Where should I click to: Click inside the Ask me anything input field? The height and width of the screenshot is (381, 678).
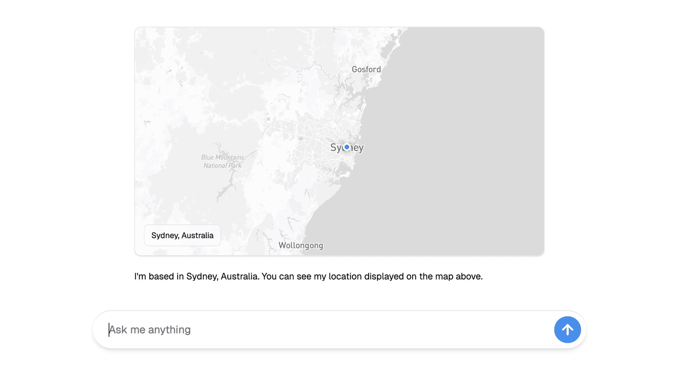pos(247,329)
